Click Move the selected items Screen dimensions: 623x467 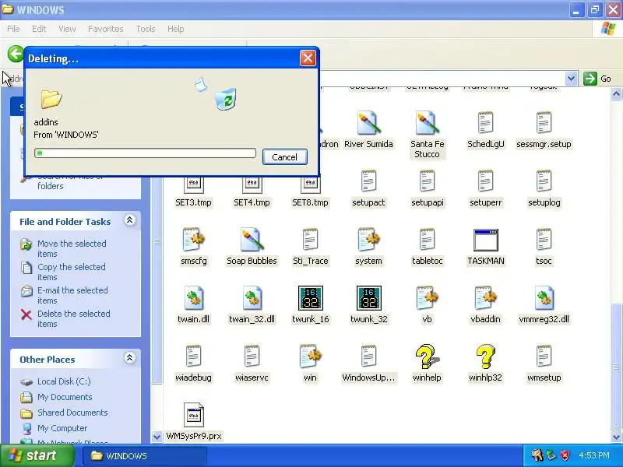click(x=72, y=248)
